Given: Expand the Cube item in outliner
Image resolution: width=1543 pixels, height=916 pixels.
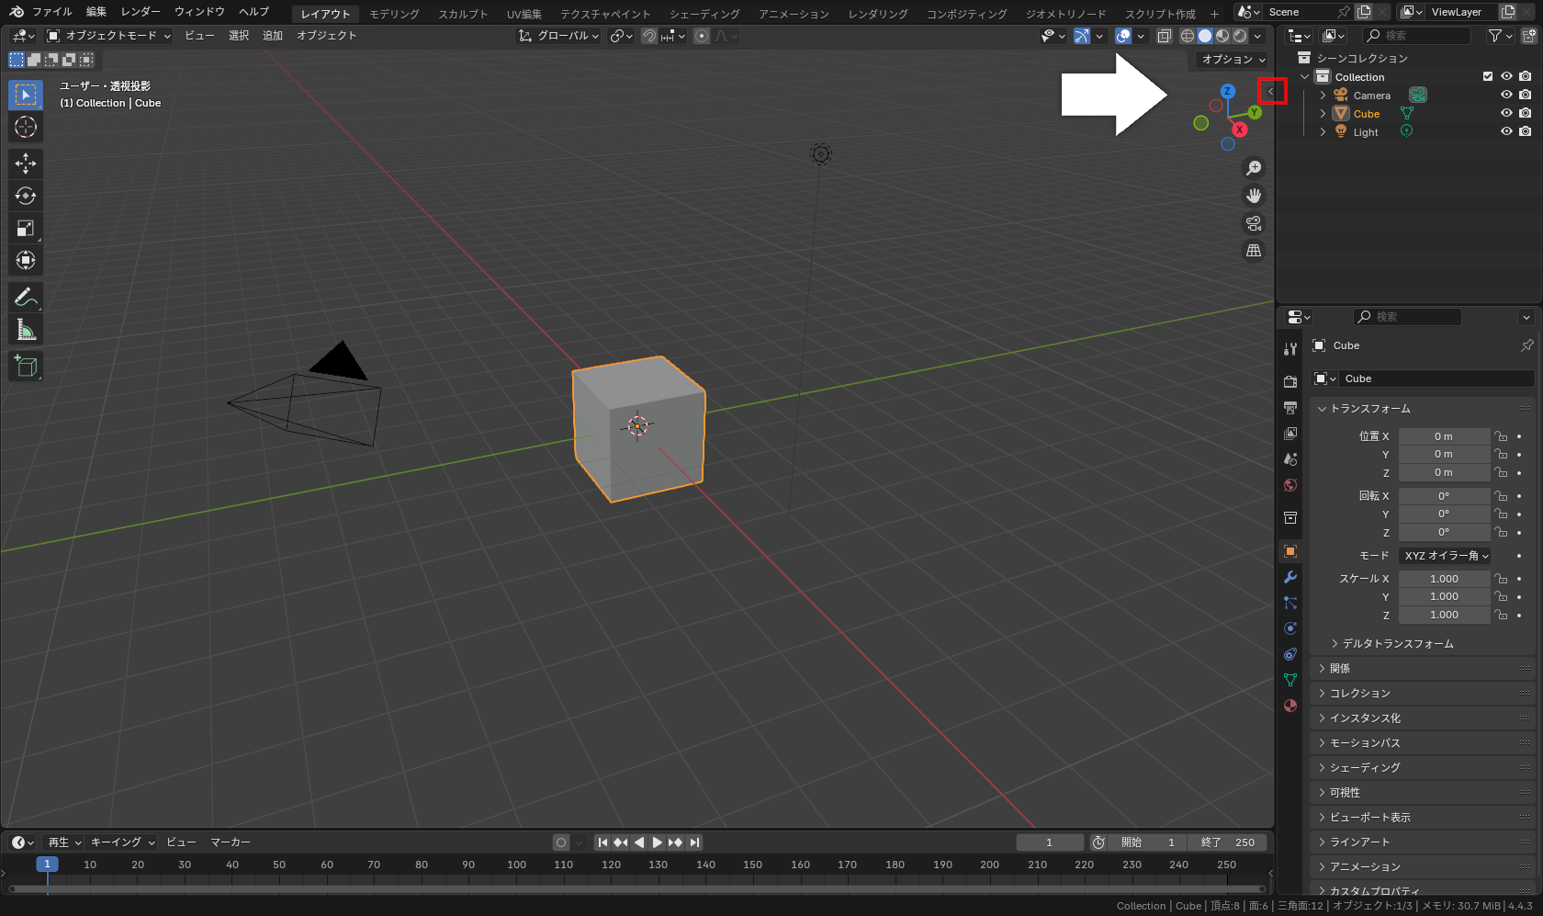Looking at the screenshot, I should [1323, 114].
